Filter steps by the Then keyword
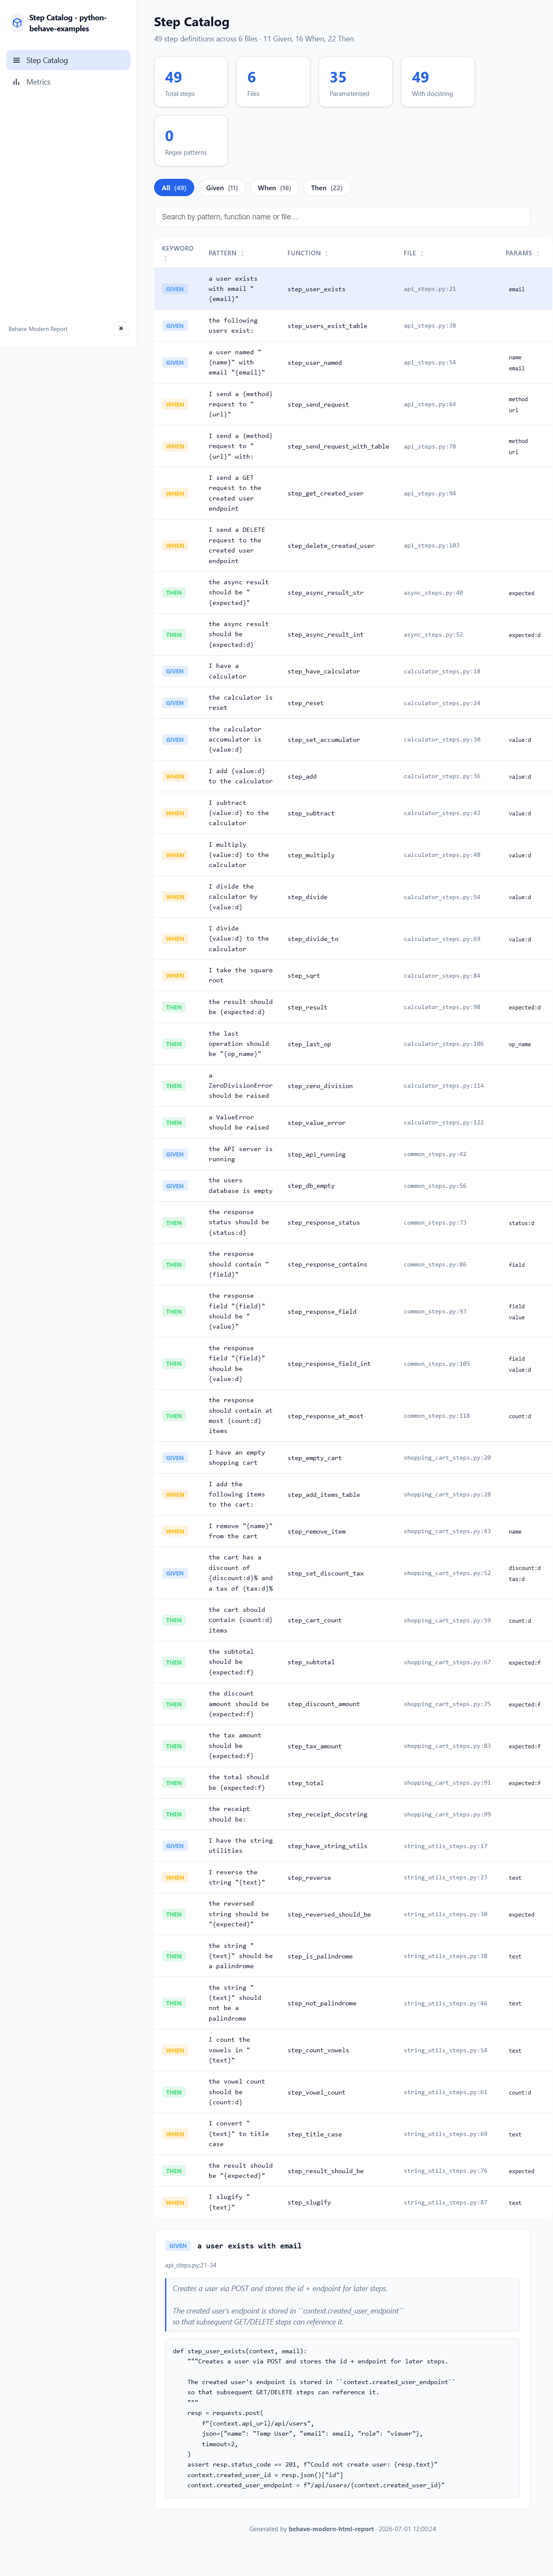The height and width of the screenshot is (2576, 553). [x=326, y=188]
